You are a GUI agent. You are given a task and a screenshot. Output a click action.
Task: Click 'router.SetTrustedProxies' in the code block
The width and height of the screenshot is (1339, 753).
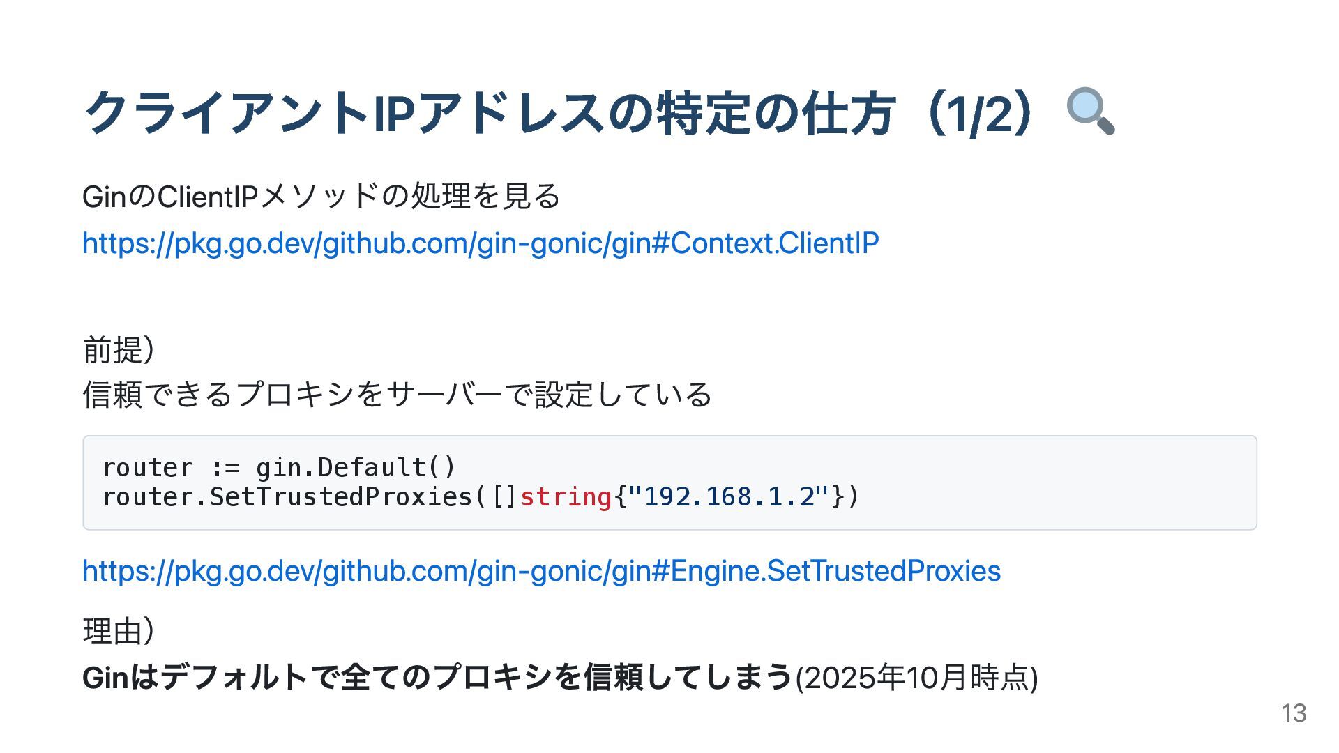(x=287, y=497)
